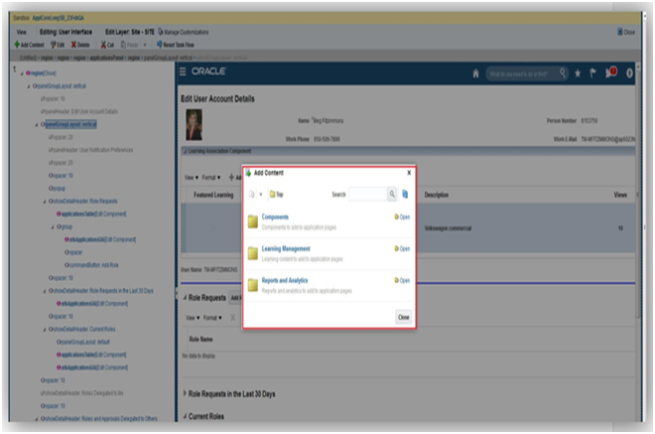The width and height of the screenshot is (655, 434).
Task: Click the refresh icon beside dialog search
Action: point(405,194)
